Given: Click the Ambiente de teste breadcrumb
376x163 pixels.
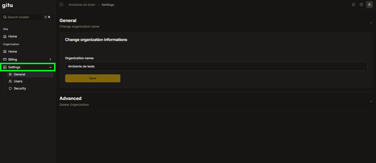Looking at the screenshot, I should pos(82,5).
